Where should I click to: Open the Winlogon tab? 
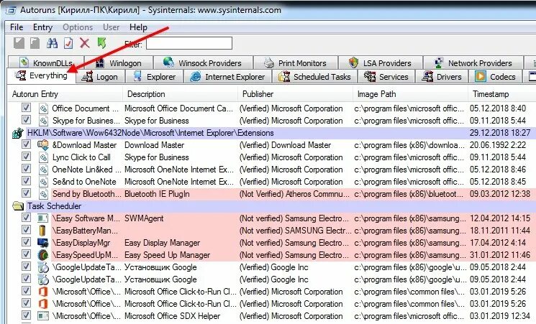click(x=119, y=63)
